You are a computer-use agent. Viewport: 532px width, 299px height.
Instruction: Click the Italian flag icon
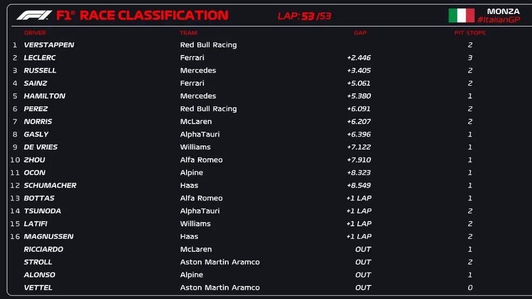(x=461, y=16)
